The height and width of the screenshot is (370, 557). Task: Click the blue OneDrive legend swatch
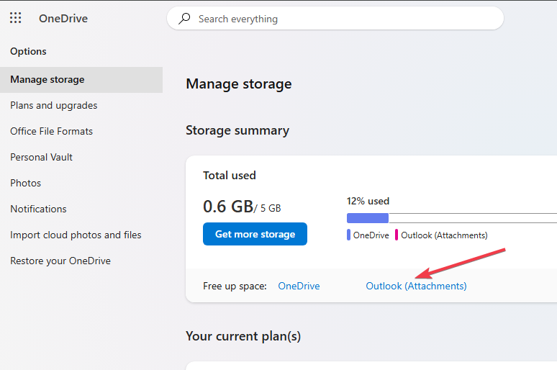[348, 235]
